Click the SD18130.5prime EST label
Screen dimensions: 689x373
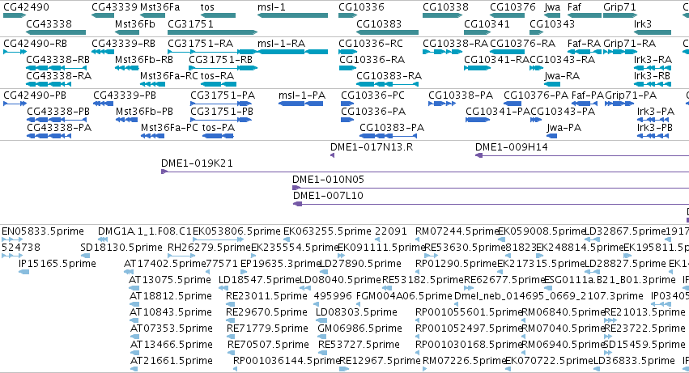121,248
